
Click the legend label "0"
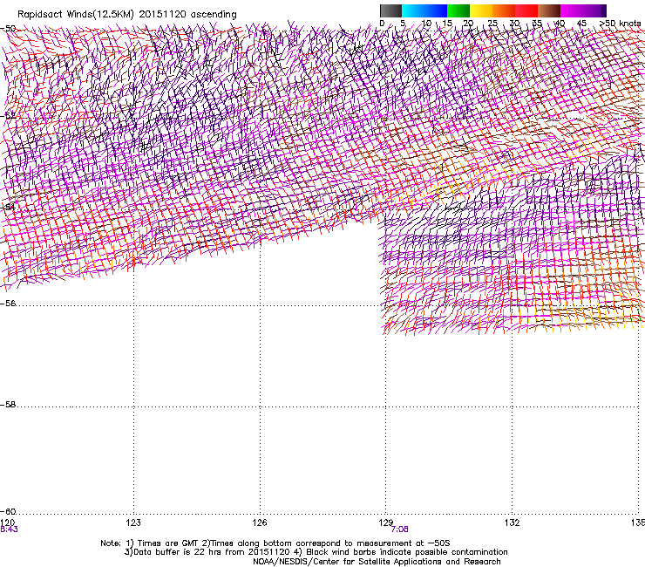tap(382, 24)
